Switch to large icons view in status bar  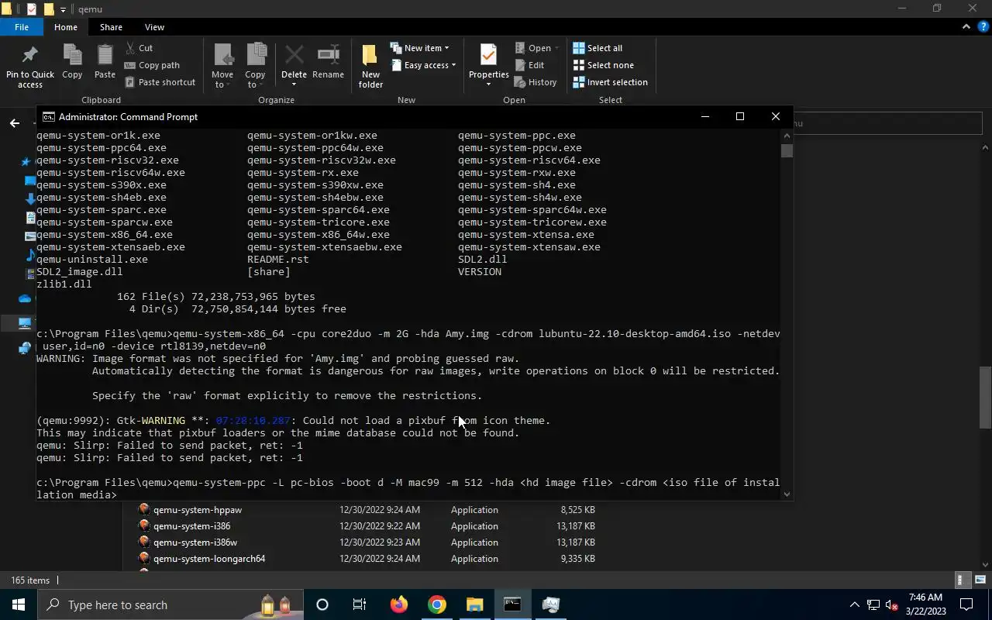click(980, 580)
